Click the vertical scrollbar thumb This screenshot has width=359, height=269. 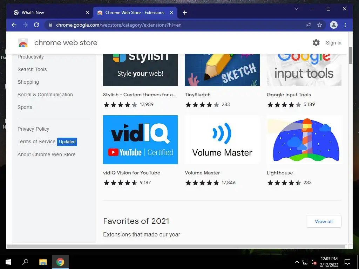(x=350, y=55)
